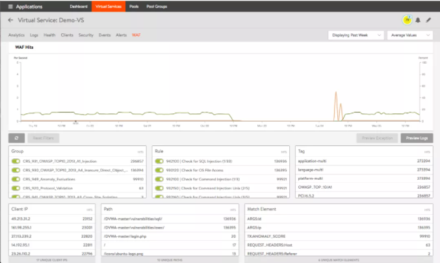Click the orange spike on WAF chart
This screenshot has height=263, width=440.
tap(335, 98)
